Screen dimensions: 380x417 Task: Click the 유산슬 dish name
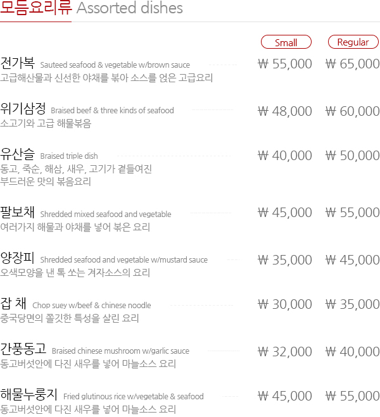coord(18,154)
